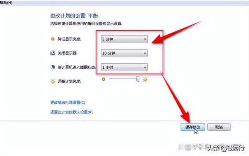Open the 1 小时 sleep dropdown

coord(124,67)
